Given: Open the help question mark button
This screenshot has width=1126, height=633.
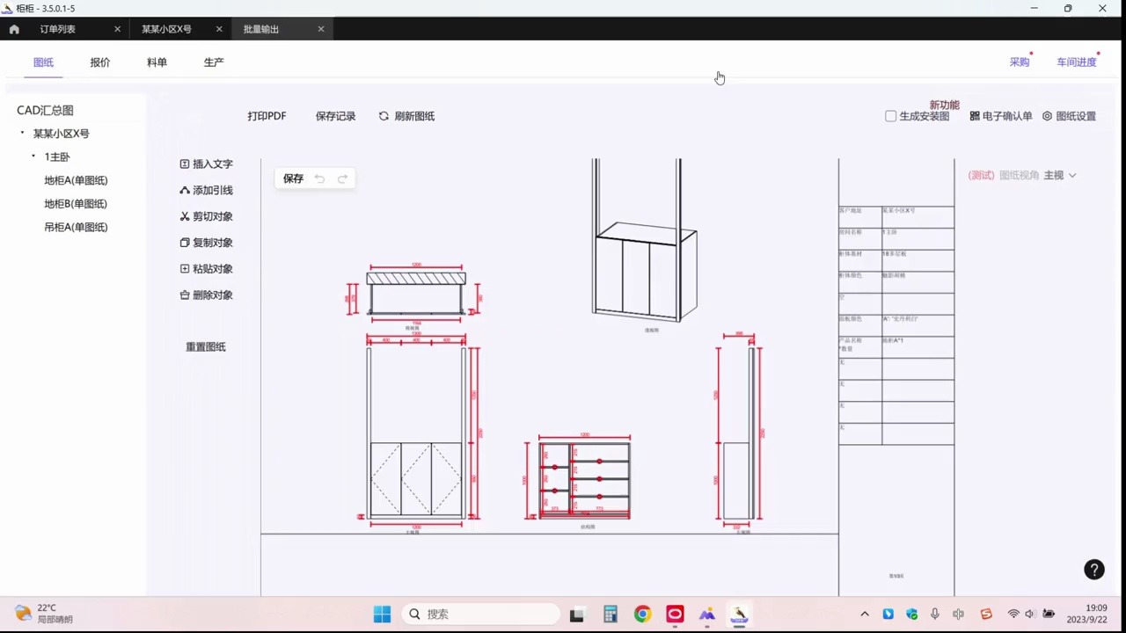Looking at the screenshot, I should pyautogui.click(x=1094, y=570).
